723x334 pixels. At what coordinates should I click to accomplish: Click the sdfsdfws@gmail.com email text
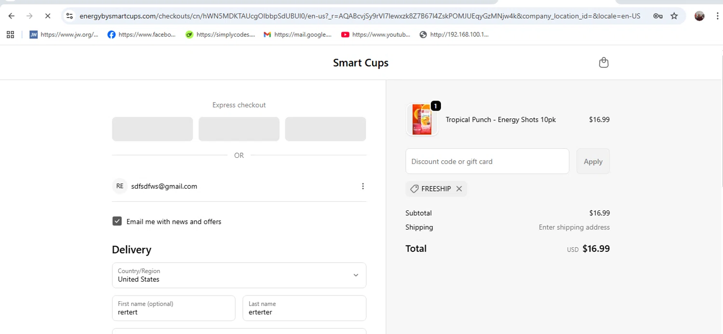coord(164,186)
